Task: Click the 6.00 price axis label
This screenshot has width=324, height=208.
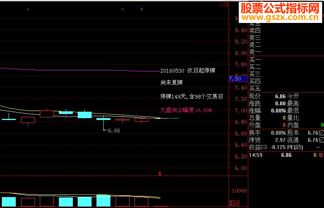Action: pyautogui.click(x=241, y=168)
